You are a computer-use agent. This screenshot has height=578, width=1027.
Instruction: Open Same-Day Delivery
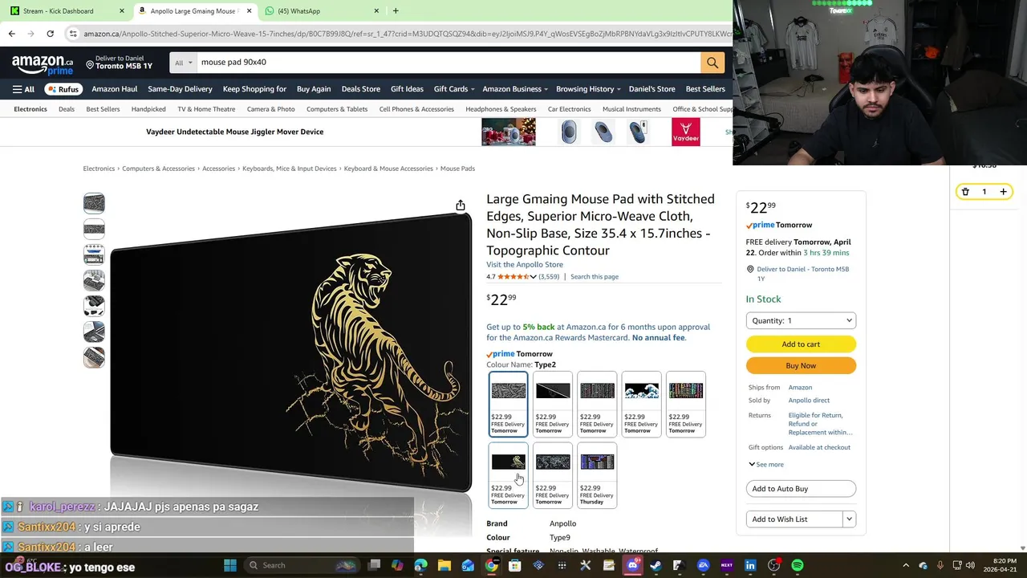coord(180,89)
